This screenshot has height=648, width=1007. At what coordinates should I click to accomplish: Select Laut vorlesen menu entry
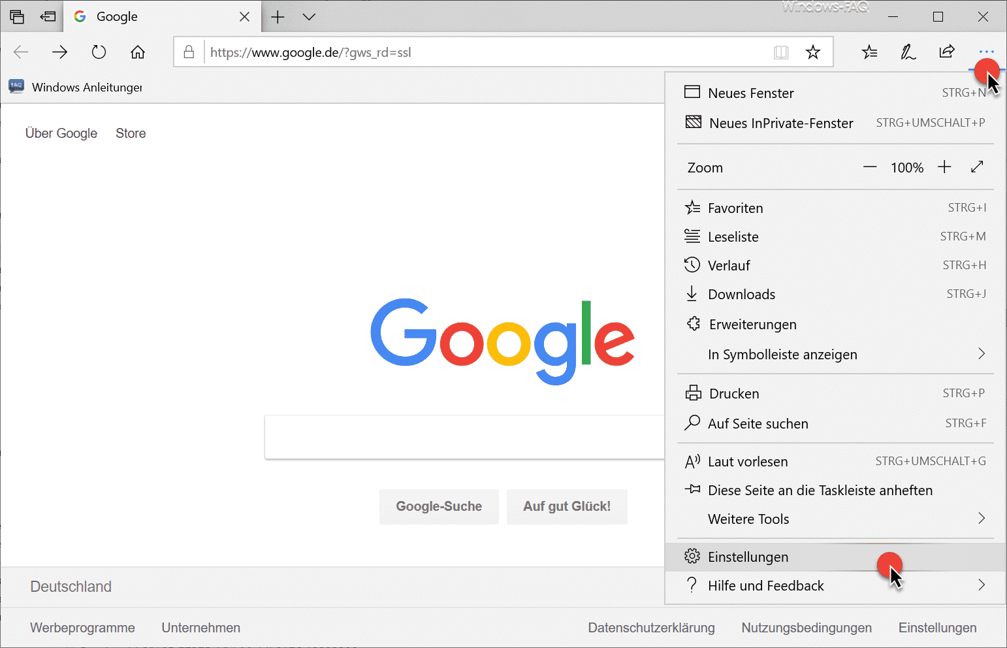(835, 461)
